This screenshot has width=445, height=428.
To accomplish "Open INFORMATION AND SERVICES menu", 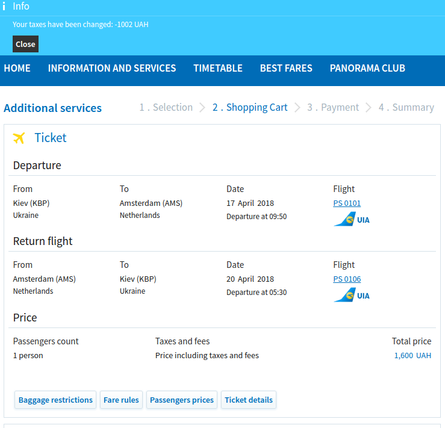I will tap(112, 68).
